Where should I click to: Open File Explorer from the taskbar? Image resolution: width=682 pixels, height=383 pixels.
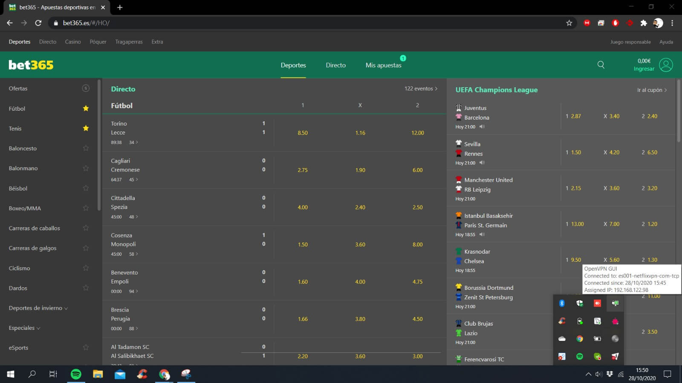[98, 374]
